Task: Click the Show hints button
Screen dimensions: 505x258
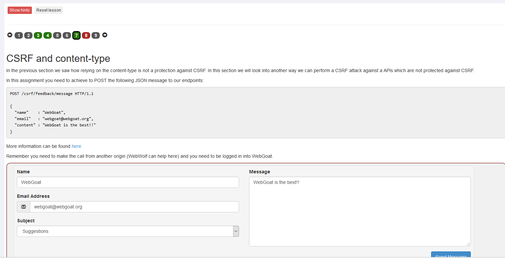Action: click(20, 10)
